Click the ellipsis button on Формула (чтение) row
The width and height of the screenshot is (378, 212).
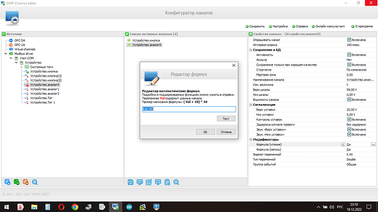pyautogui.click(x=373, y=145)
